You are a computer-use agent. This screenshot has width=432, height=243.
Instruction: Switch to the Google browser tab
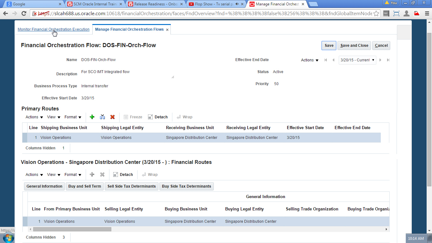pos(33,4)
